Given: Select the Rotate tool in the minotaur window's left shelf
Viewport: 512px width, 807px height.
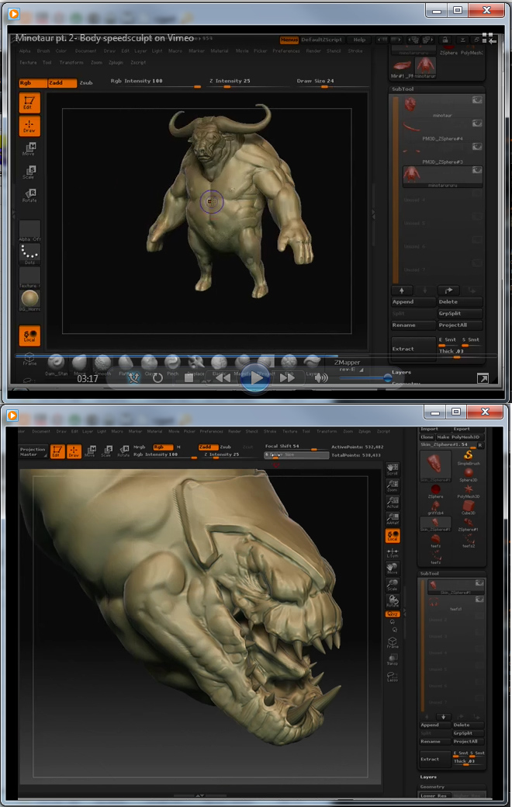Looking at the screenshot, I should coord(29,195).
